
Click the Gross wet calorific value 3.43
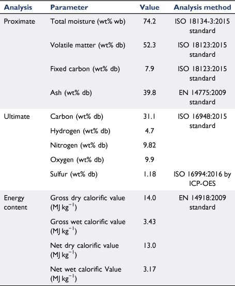(149, 221)
